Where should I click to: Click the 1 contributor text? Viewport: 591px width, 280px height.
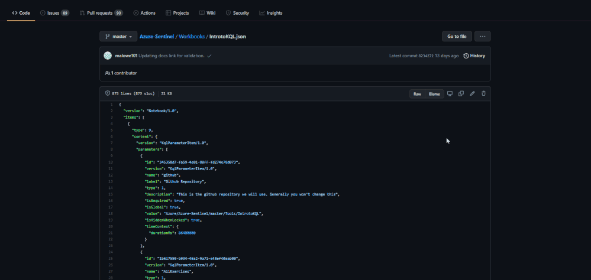click(121, 73)
